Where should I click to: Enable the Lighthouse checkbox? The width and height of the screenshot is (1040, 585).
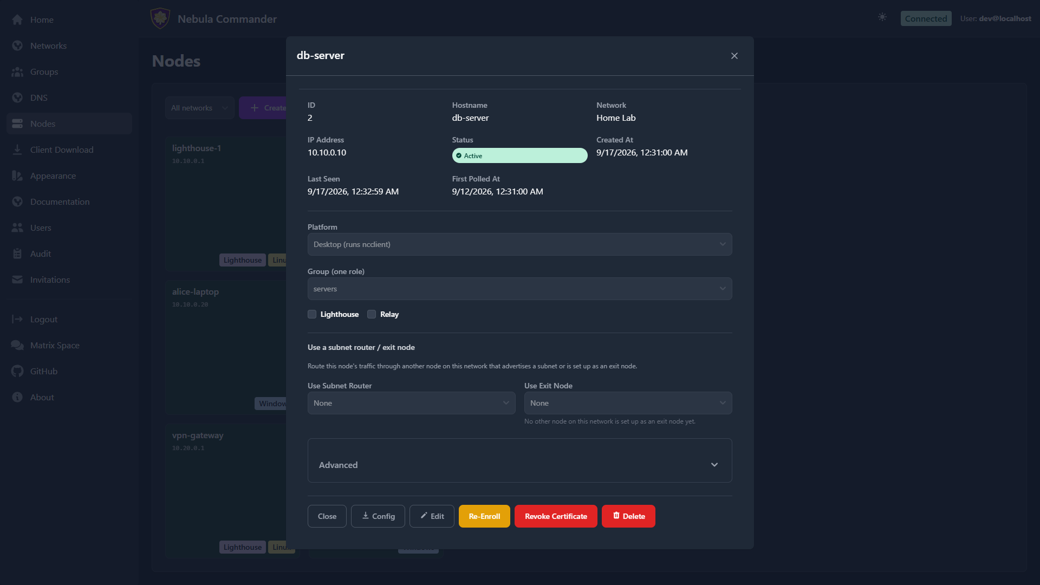[312, 314]
